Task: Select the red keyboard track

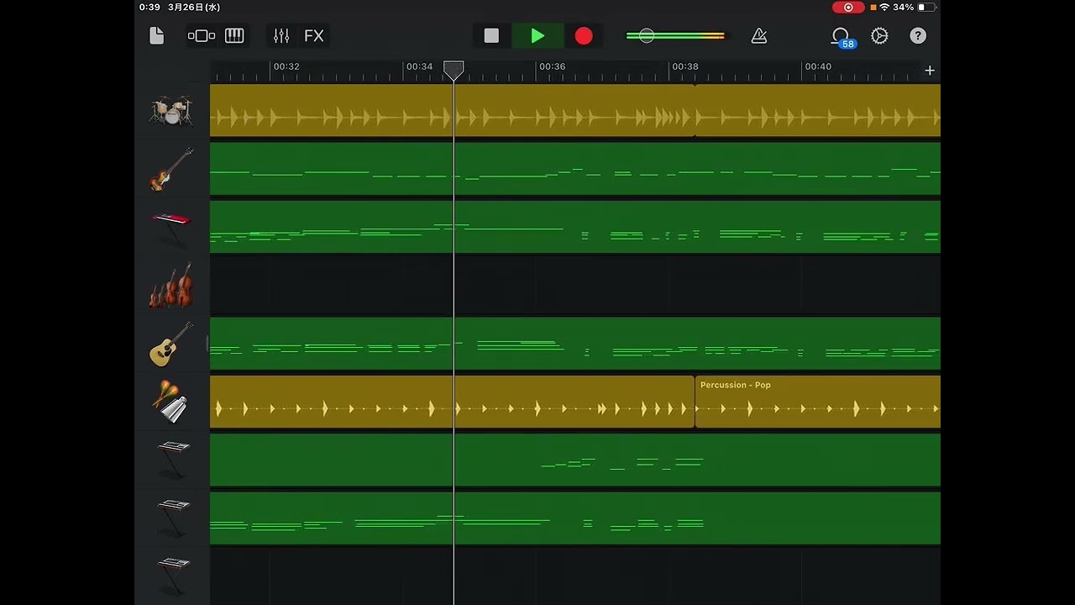Action: click(x=172, y=227)
